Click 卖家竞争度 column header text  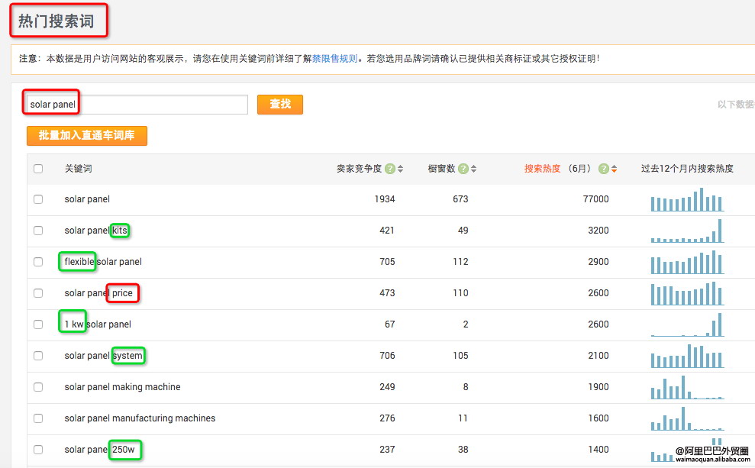(x=359, y=169)
